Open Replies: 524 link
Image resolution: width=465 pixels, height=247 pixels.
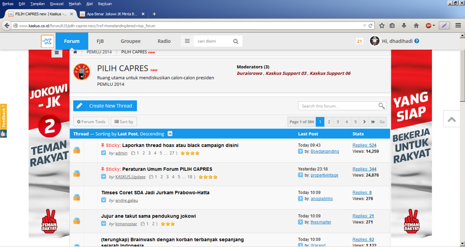point(364,145)
